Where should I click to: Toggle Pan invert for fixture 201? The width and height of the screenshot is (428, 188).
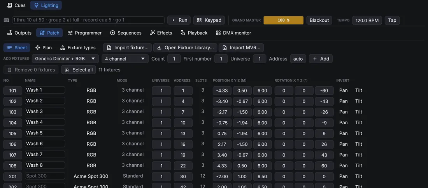[344, 176]
